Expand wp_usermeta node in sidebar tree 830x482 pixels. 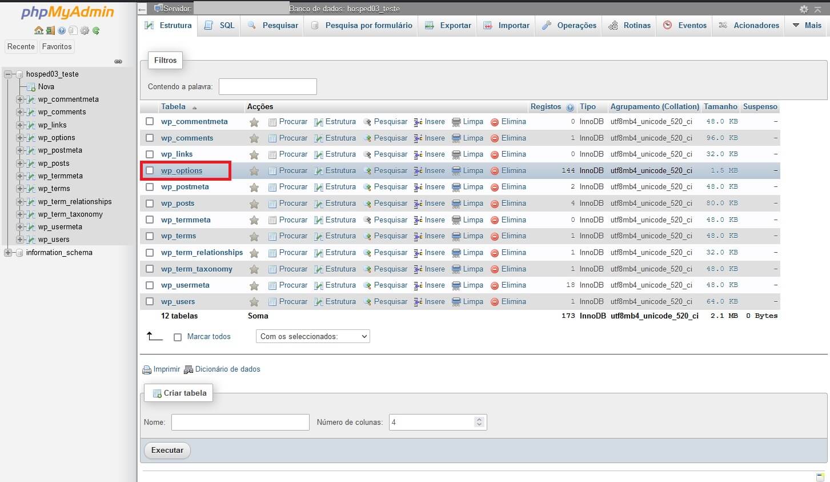(19, 227)
